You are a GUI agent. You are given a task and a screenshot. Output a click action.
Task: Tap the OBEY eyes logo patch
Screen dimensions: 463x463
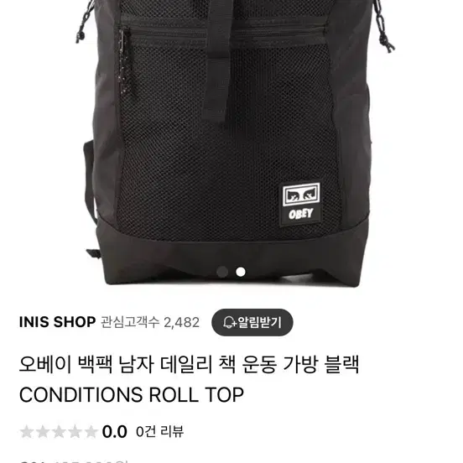click(x=301, y=195)
